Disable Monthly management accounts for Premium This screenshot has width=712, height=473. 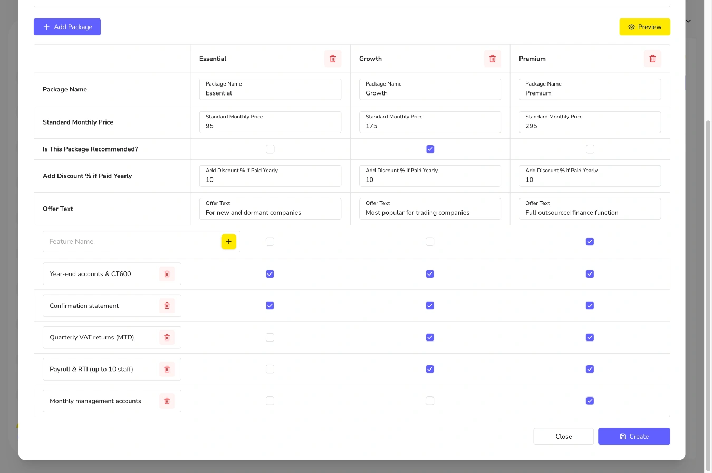590,401
